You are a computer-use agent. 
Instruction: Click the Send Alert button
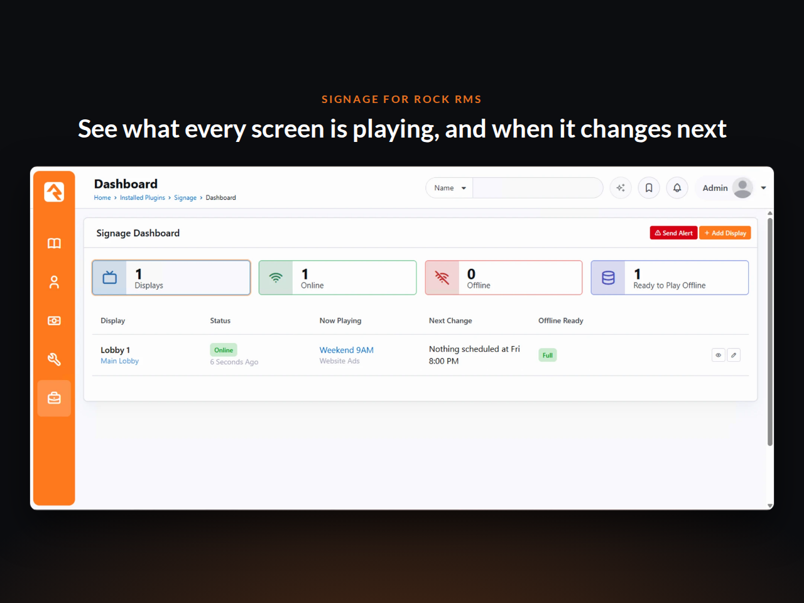point(673,233)
